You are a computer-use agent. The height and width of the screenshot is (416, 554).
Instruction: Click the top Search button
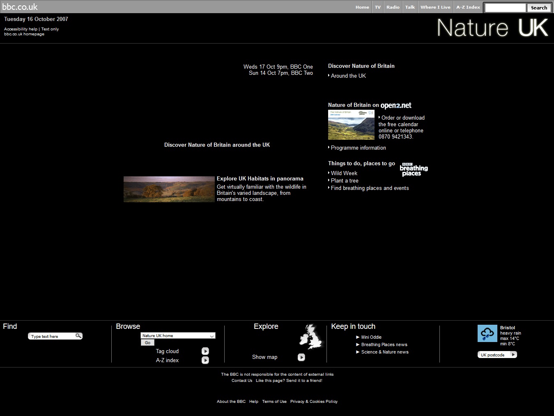click(539, 8)
